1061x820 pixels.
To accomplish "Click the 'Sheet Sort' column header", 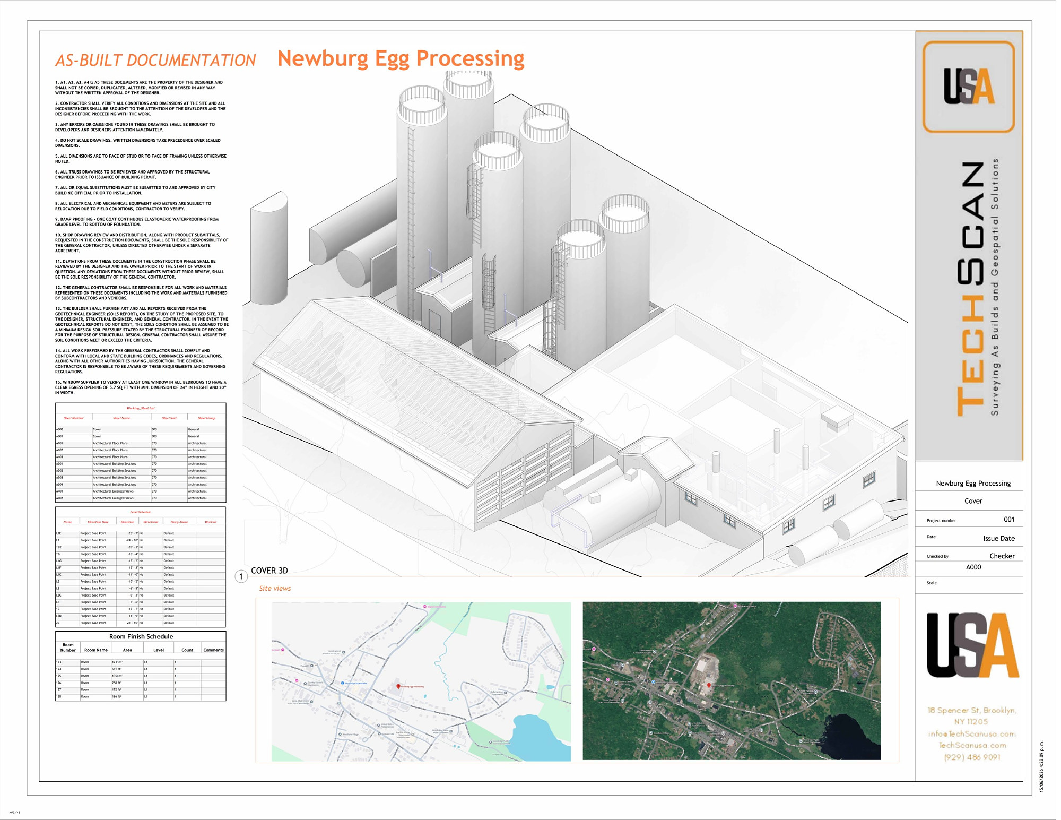I will (169, 418).
